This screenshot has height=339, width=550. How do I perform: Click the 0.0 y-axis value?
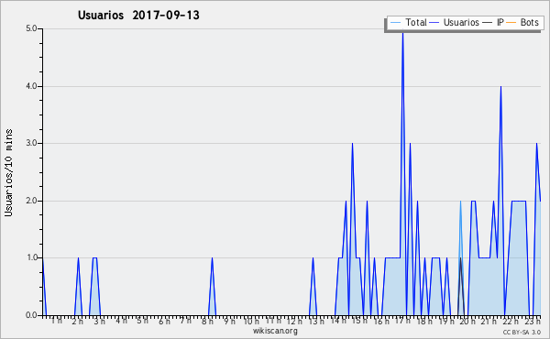pos(31,315)
